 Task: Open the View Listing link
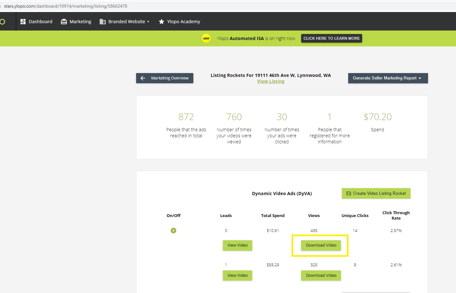coord(271,81)
